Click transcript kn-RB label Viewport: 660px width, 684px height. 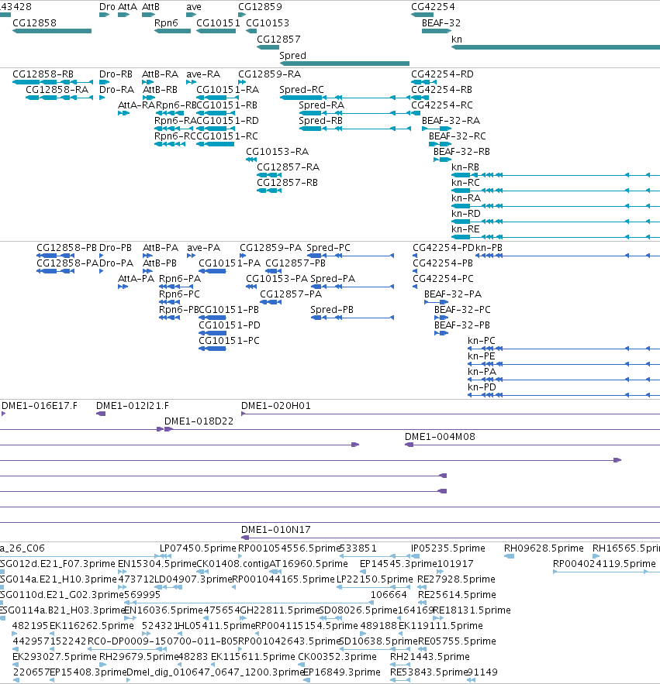[x=465, y=167]
